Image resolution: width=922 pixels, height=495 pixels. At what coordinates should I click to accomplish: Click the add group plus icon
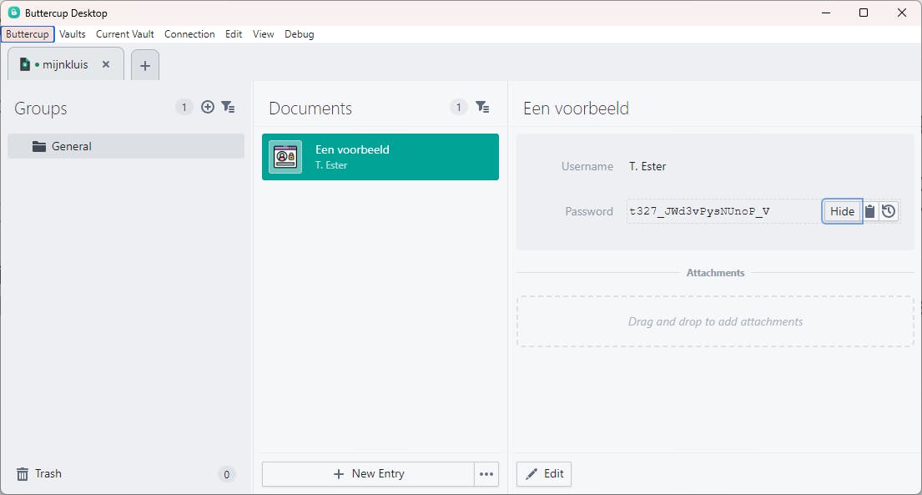[x=208, y=107]
